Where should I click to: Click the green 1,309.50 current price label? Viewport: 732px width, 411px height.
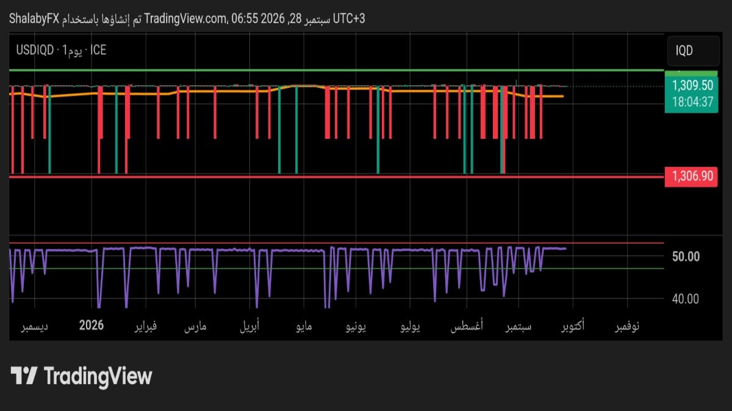coord(692,85)
